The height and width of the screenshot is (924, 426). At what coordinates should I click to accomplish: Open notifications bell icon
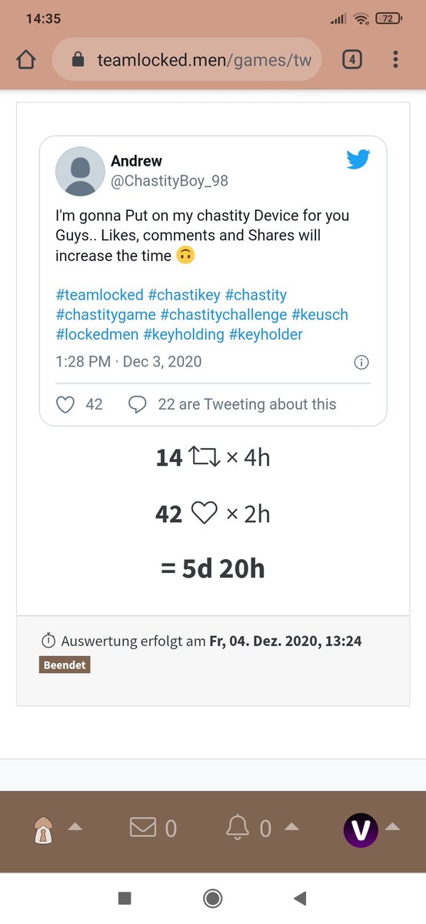tap(238, 828)
